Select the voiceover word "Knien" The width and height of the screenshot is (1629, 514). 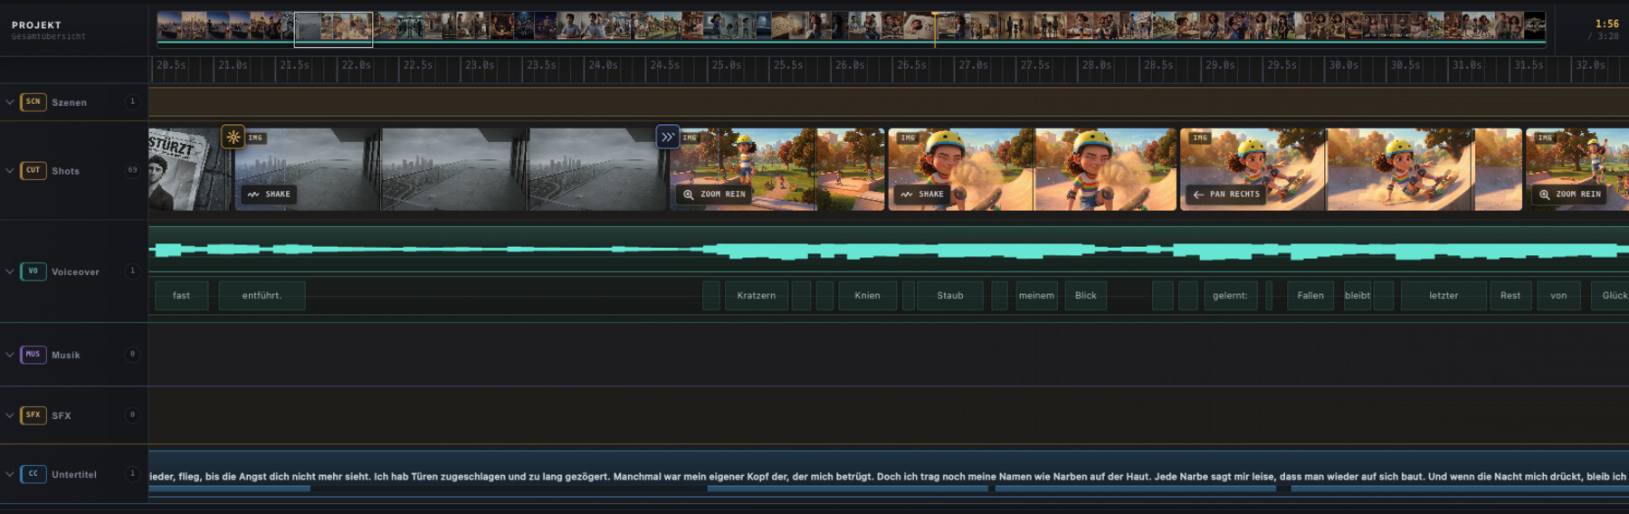[x=867, y=296]
